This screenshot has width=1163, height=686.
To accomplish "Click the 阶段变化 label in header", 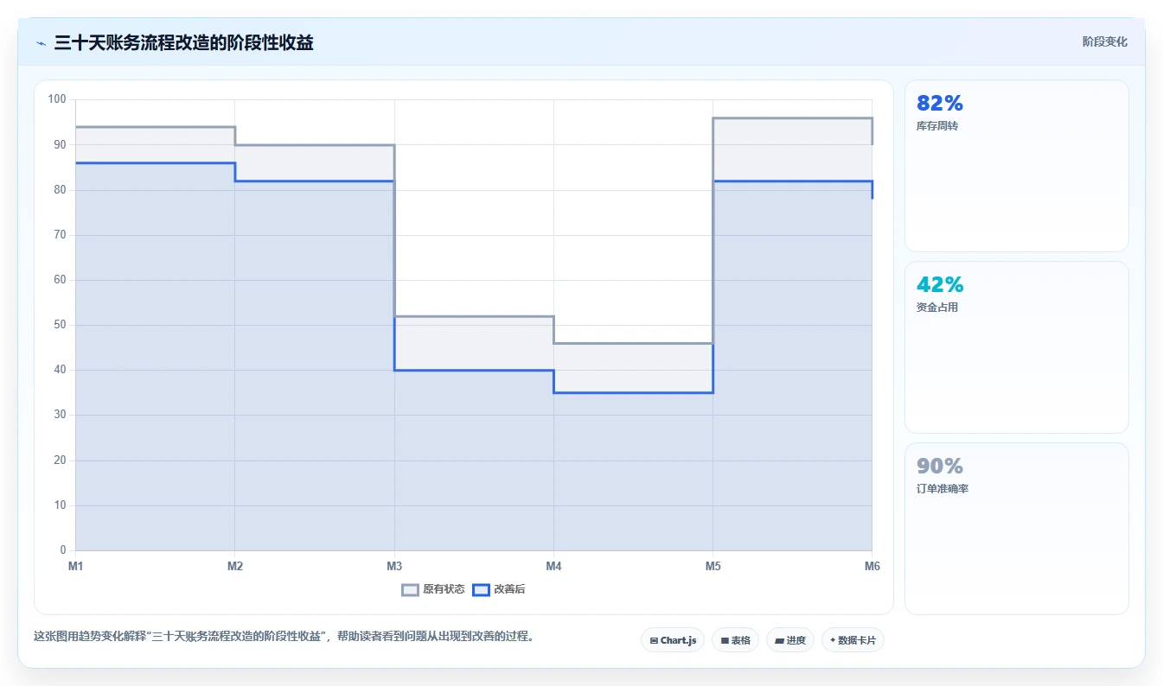I will point(1104,41).
